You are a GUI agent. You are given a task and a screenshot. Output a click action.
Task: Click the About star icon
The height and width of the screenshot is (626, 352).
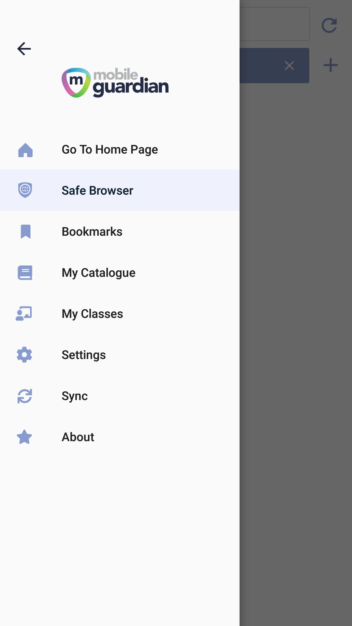[x=24, y=437]
